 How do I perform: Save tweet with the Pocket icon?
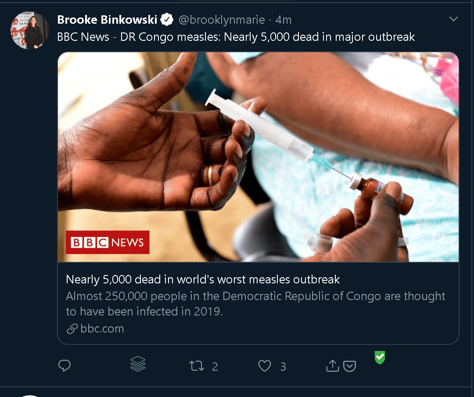click(x=349, y=366)
